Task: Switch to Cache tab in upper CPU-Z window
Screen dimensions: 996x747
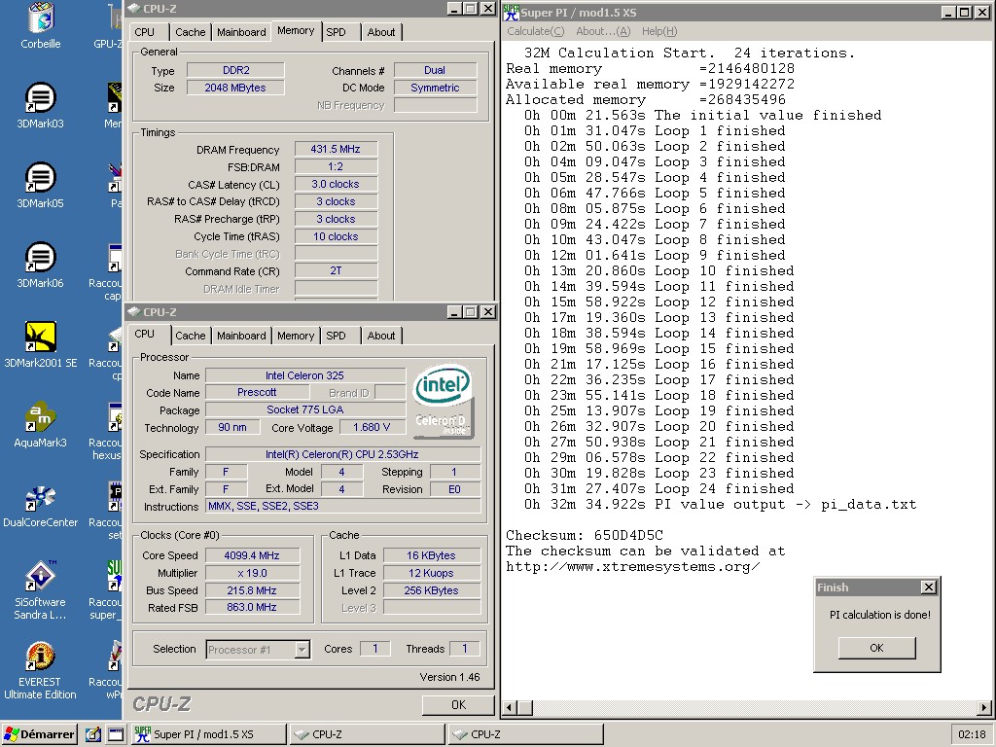Action: [190, 32]
